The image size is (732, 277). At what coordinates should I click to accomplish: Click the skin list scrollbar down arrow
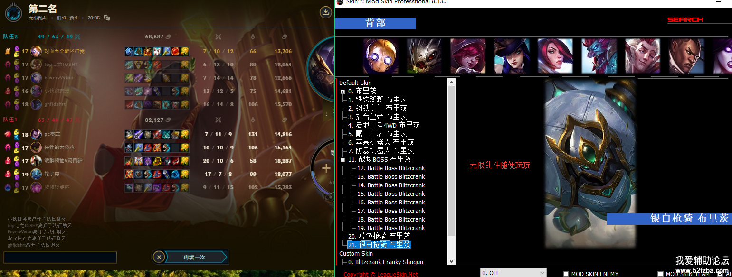tap(451, 261)
